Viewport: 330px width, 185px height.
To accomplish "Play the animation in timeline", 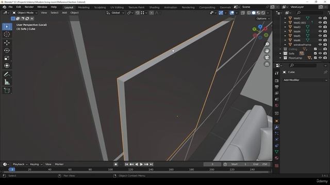I will pyautogui.click(x=141, y=164).
